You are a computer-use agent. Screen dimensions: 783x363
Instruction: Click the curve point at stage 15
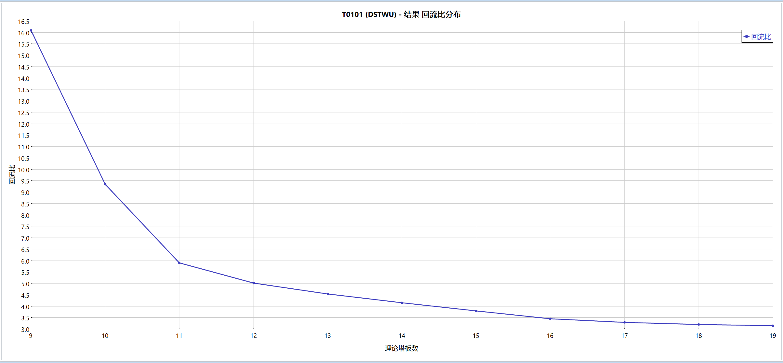[476, 311]
